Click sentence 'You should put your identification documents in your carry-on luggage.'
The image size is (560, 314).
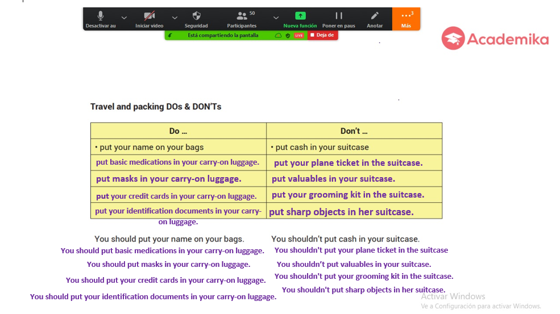tap(153, 297)
